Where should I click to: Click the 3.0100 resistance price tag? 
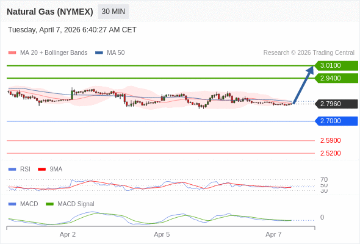(x=336, y=66)
